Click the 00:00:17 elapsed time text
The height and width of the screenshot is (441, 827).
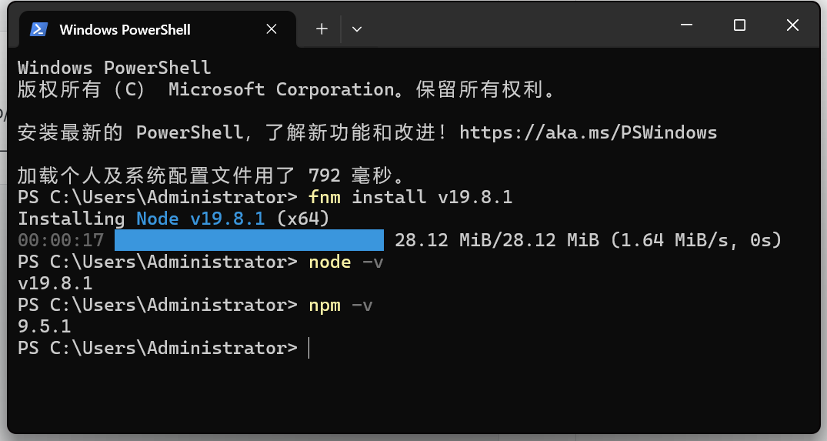point(61,241)
